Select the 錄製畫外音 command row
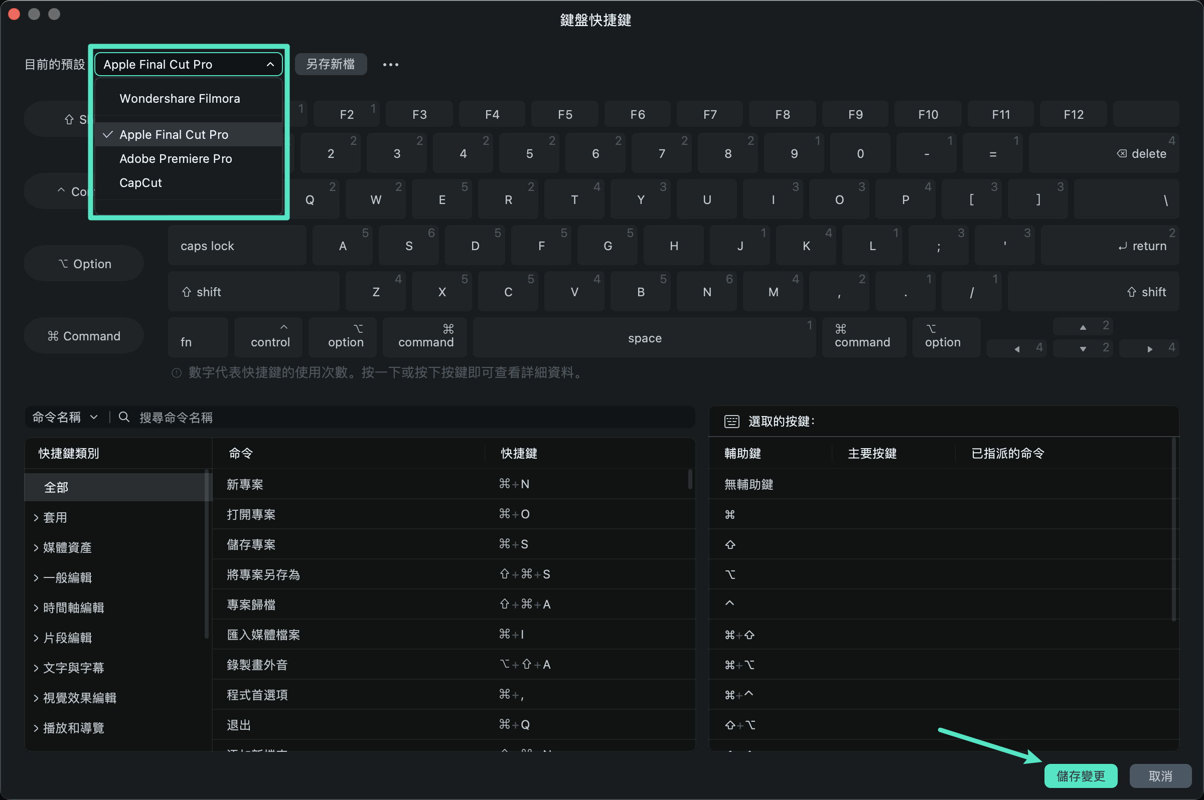 pos(454,664)
